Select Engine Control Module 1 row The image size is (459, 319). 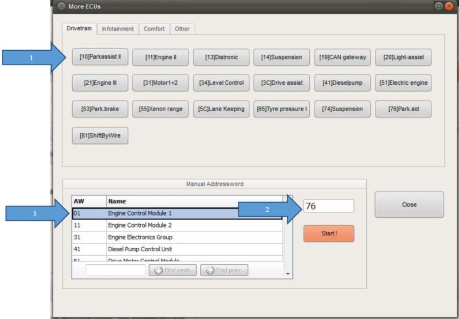coord(177,213)
